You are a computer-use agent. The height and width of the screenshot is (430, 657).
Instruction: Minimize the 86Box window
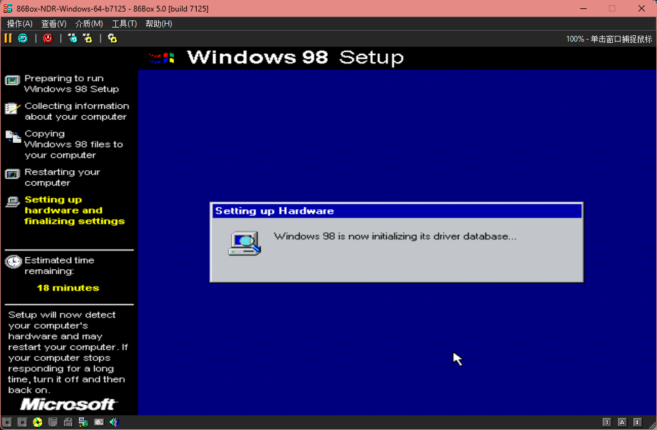click(583, 8)
